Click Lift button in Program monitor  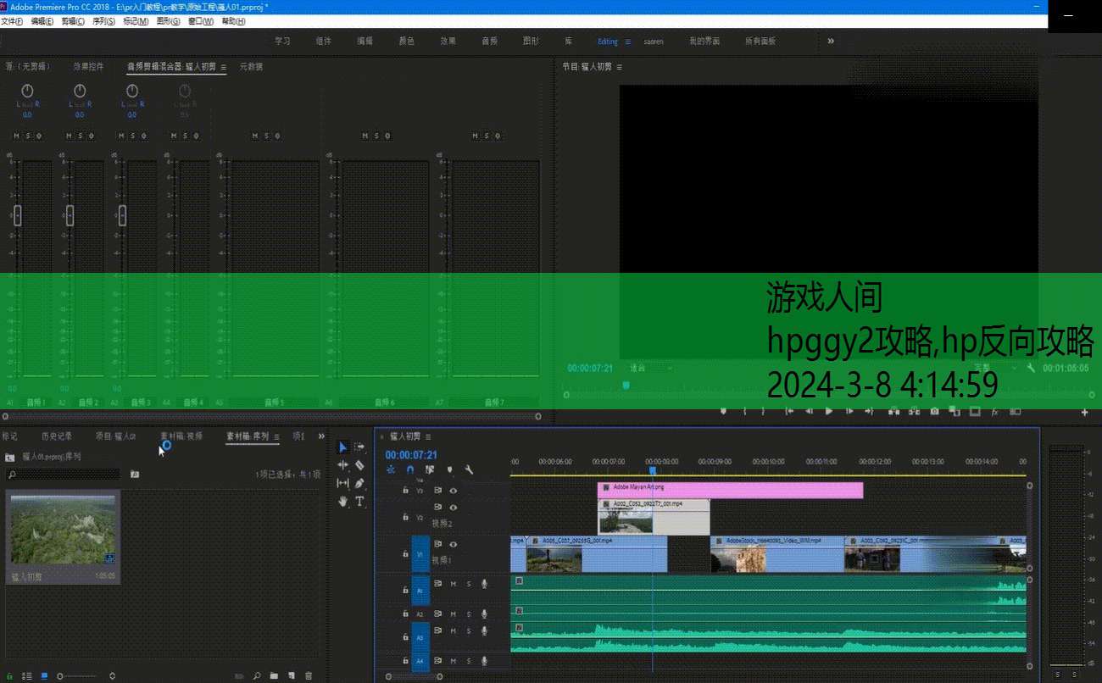(893, 411)
